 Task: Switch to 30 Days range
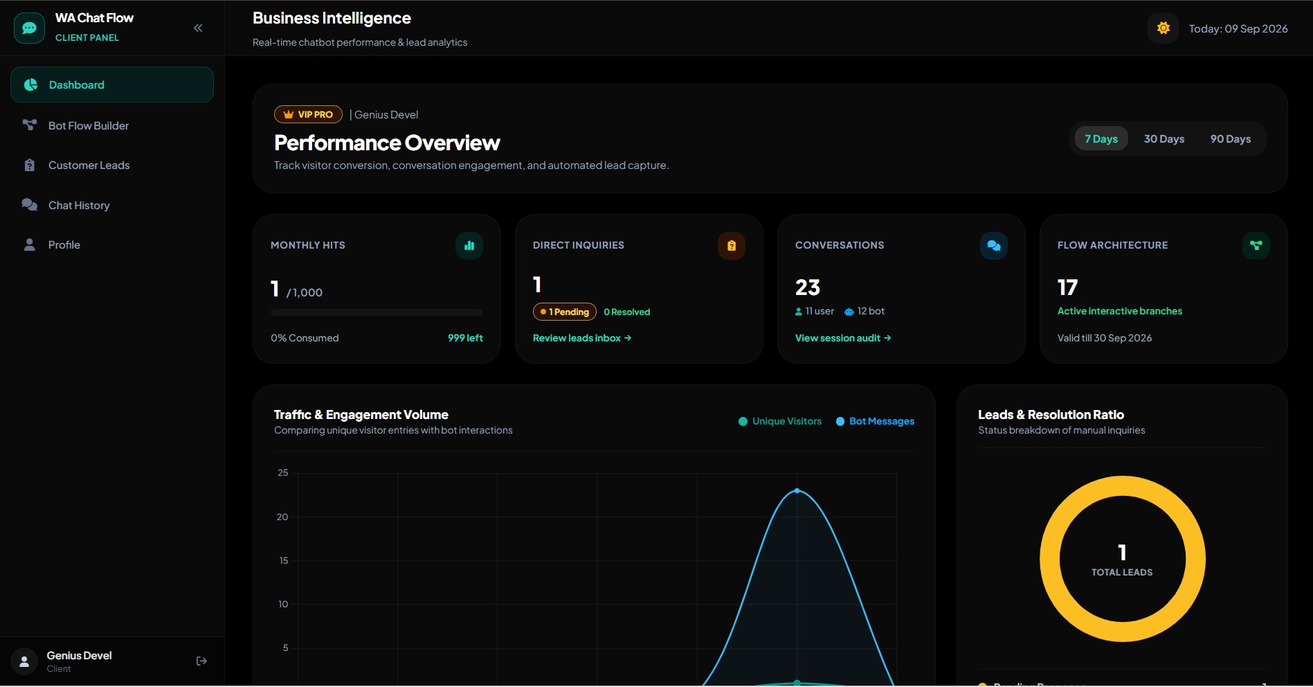(1164, 139)
